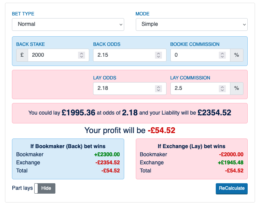This screenshot has width=260, height=211.
Task: Click the percent sign beside Bookie Commission
Action: [237, 55]
